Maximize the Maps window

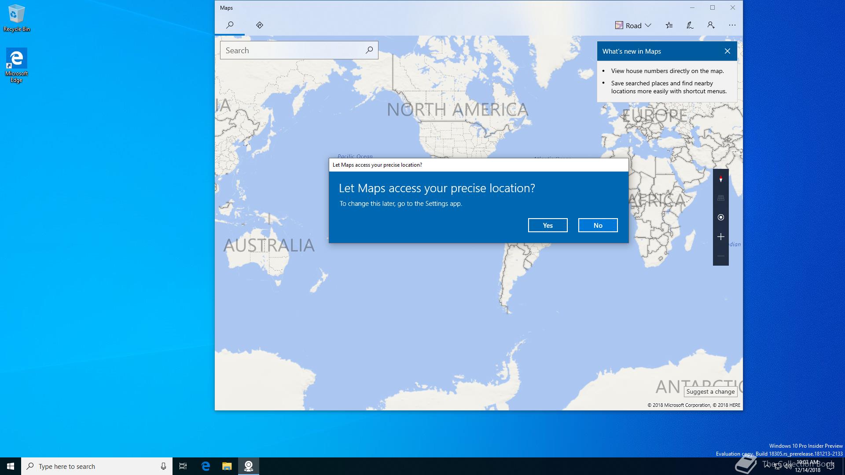pyautogui.click(x=713, y=7)
